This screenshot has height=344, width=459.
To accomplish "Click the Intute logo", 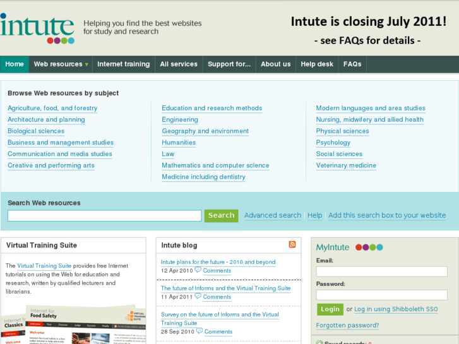I will point(37,28).
